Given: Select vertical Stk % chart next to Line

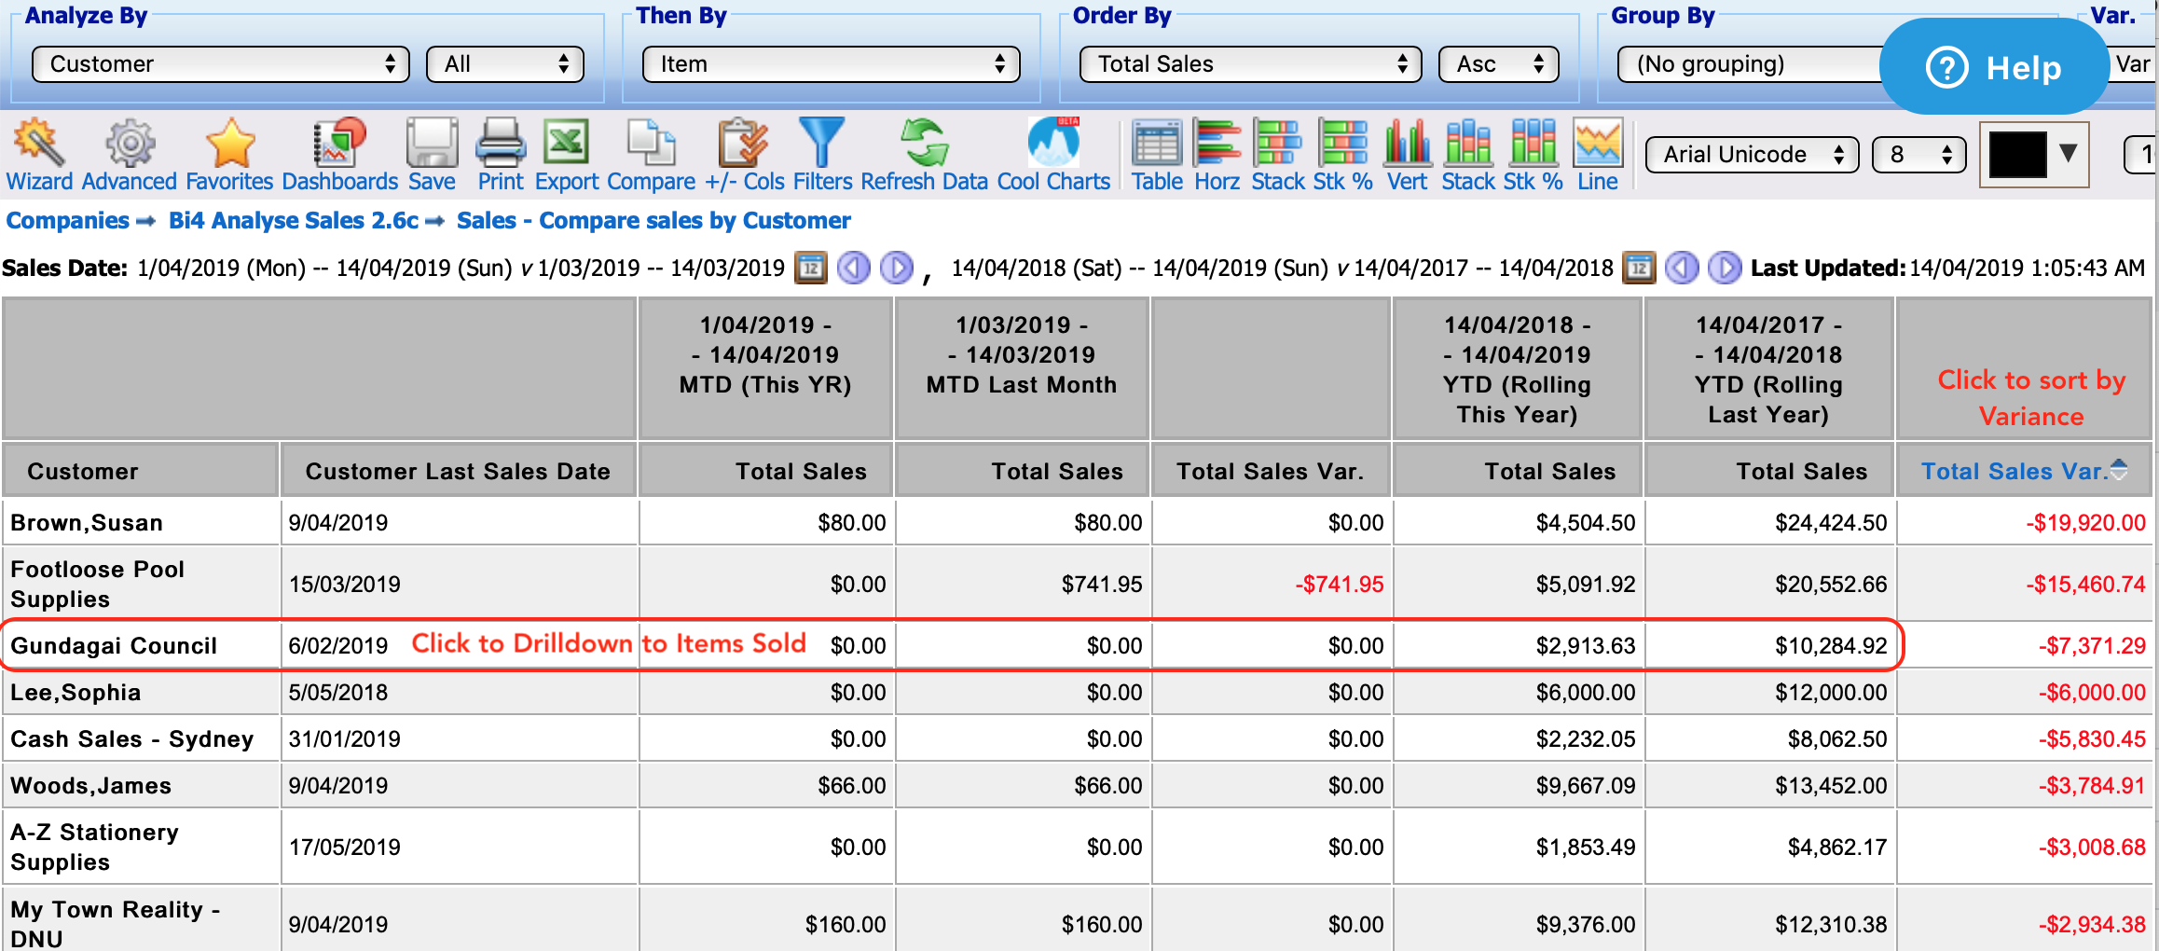Looking at the screenshot, I should click(x=1533, y=156).
